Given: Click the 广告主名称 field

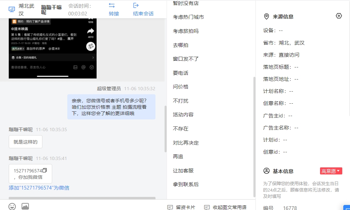Looking at the screenshot, I should (x=281, y=127).
